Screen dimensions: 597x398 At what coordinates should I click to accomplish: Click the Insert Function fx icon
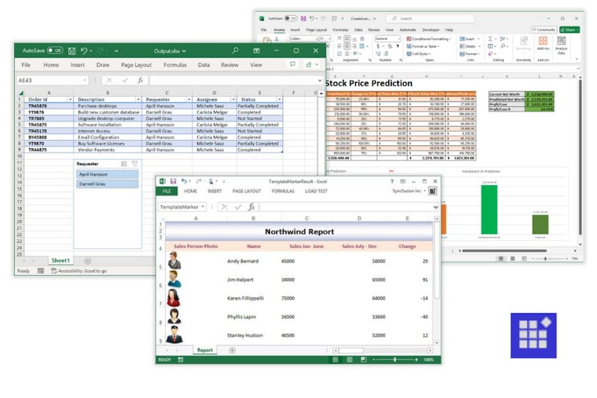(x=139, y=80)
